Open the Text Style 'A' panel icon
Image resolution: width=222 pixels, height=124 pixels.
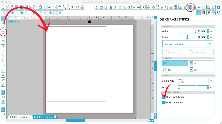(143, 7)
